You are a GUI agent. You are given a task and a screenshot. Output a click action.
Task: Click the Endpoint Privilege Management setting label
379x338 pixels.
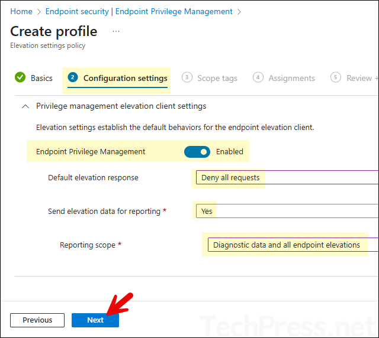point(91,151)
